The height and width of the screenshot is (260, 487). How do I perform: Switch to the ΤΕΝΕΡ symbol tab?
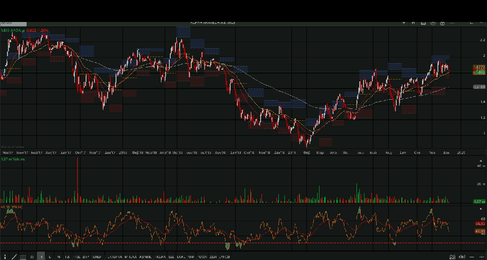coord(97,257)
